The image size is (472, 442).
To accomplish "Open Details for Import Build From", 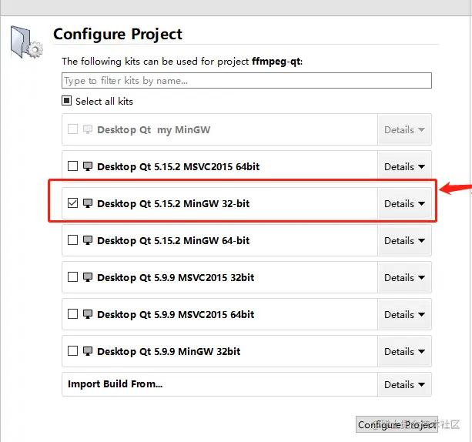I will 404,384.
